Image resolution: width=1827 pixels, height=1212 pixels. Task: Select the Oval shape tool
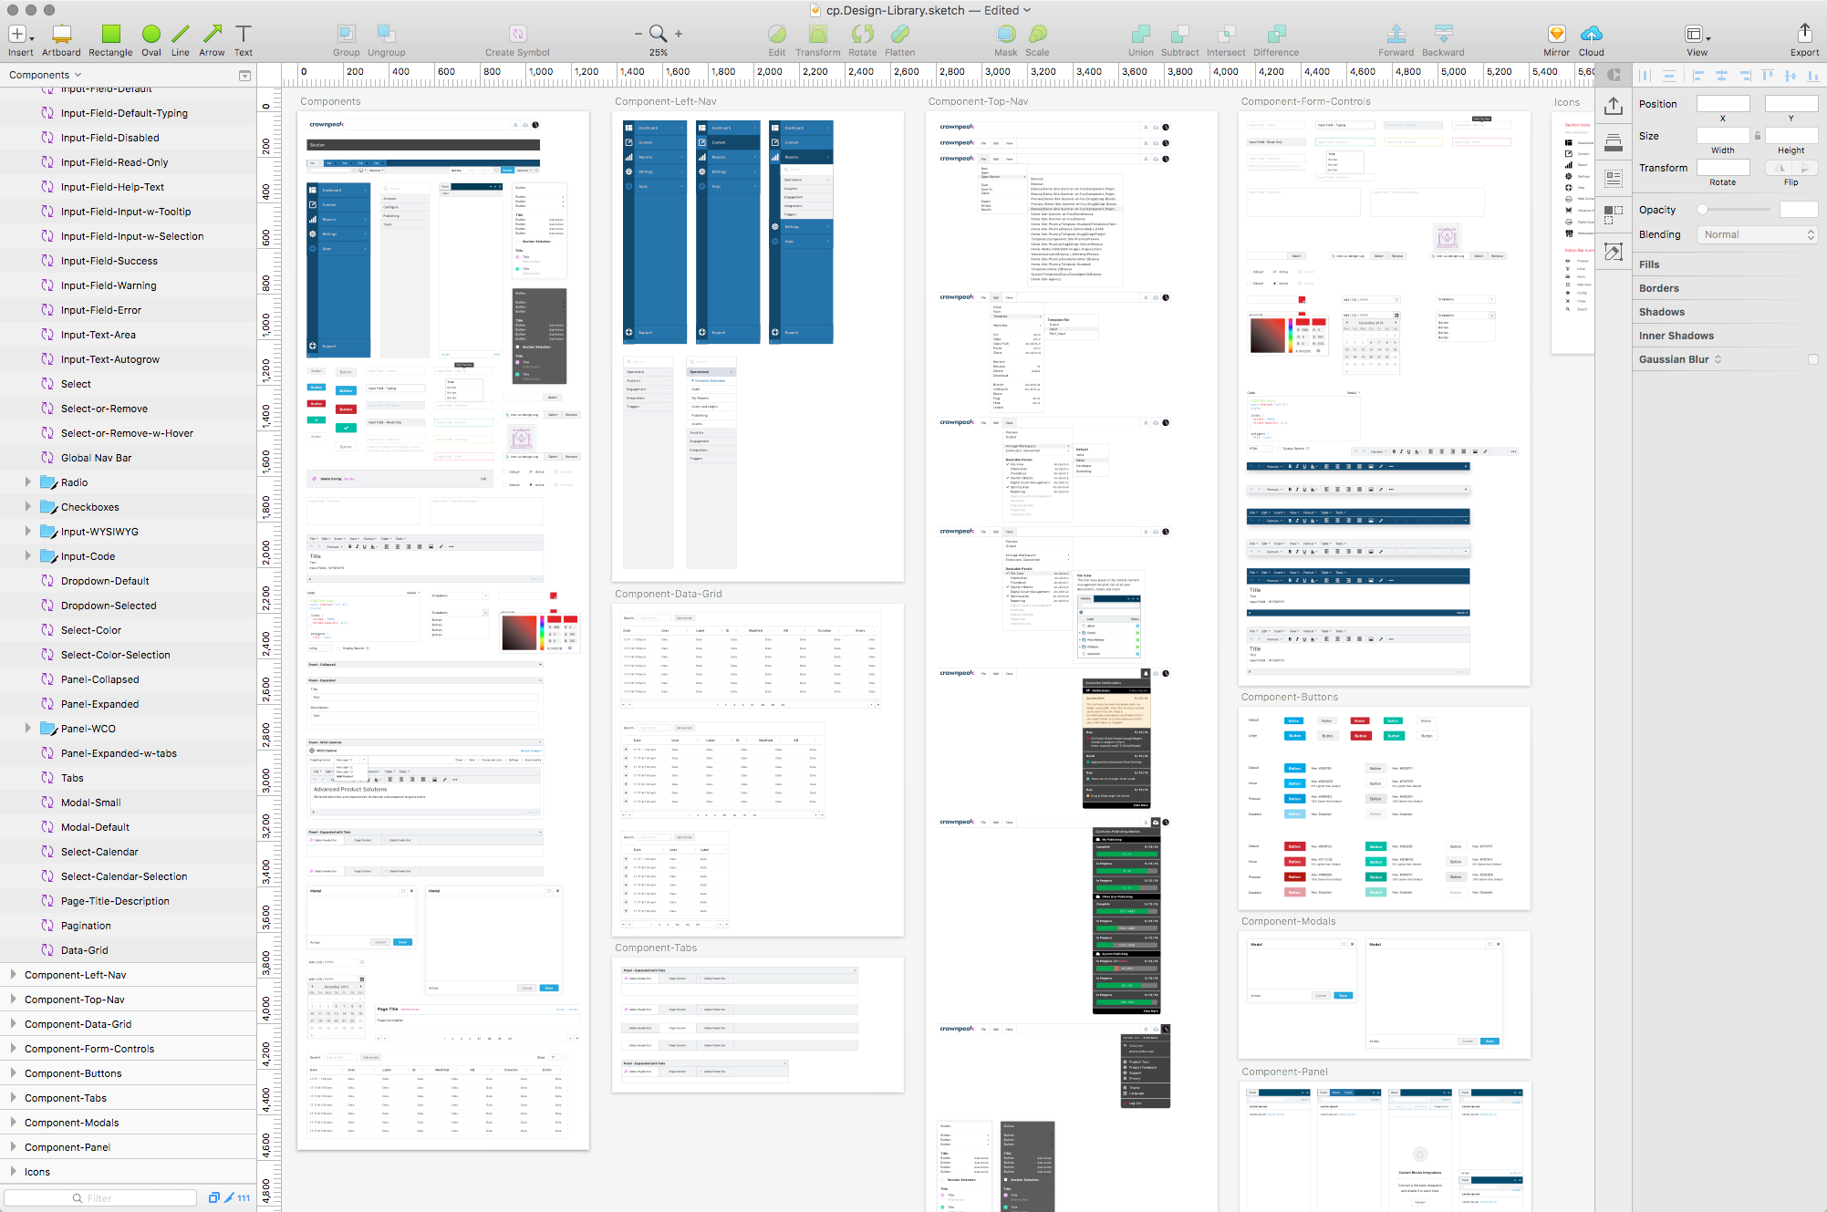coord(151,36)
